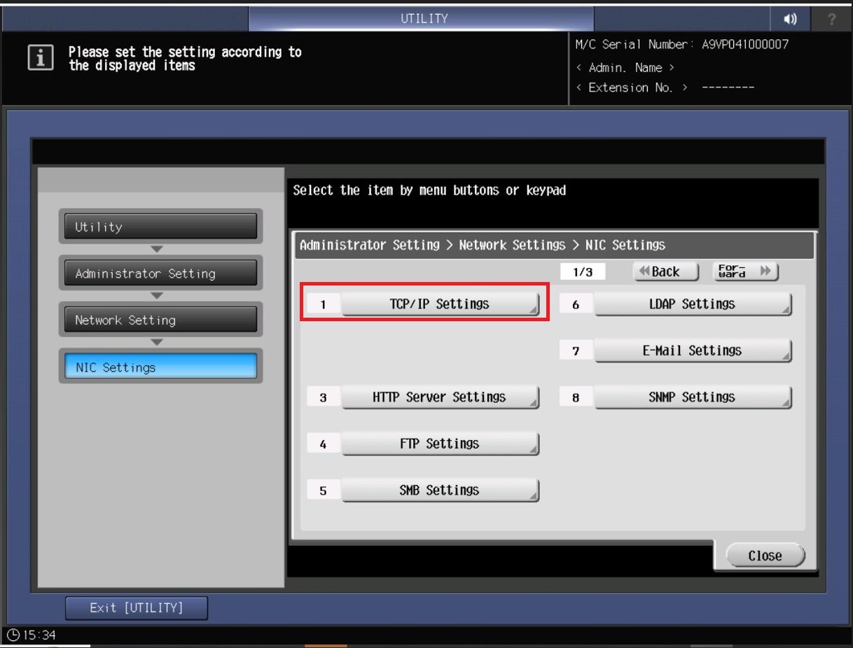Select highlighted NIC Settings item
This screenshot has height=648, width=853.
coord(160,367)
